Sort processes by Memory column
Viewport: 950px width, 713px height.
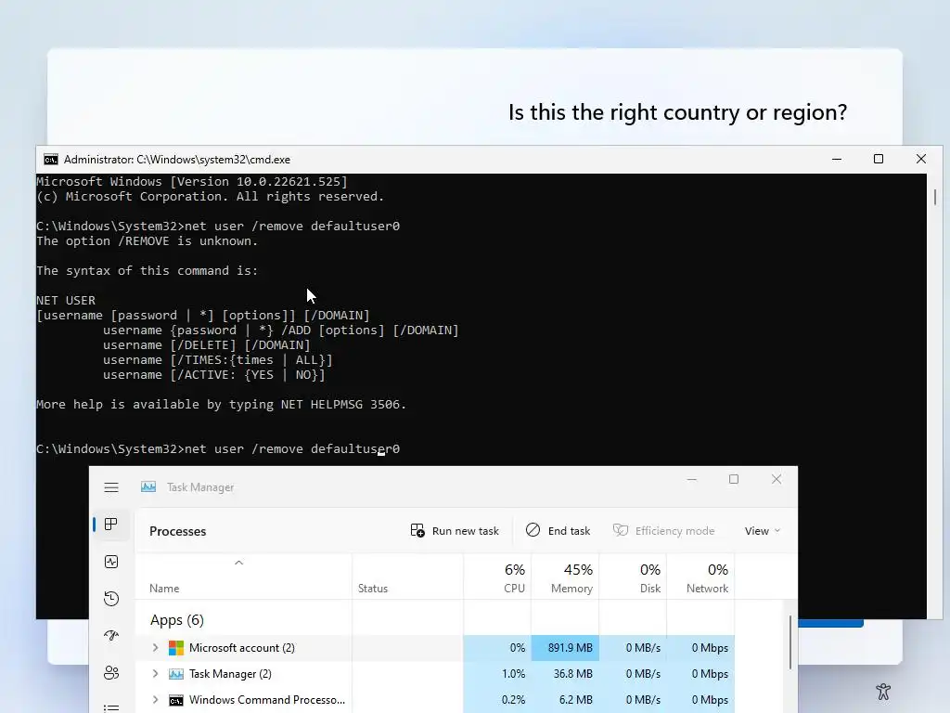(565, 577)
